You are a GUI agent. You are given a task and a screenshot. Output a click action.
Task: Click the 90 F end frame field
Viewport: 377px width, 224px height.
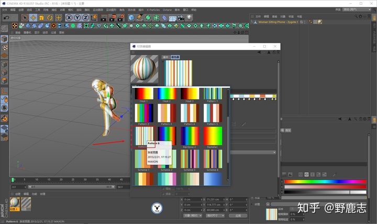click(123, 187)
